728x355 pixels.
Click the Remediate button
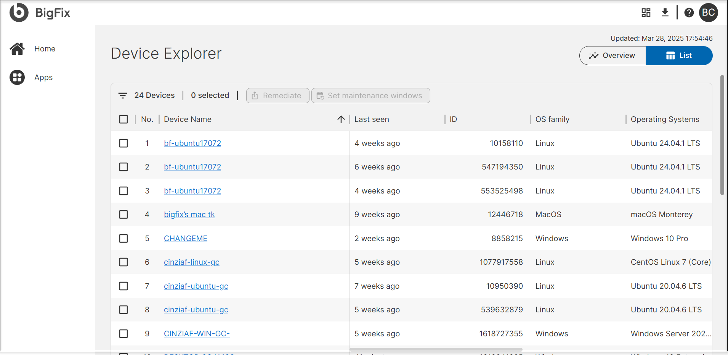(278, 96)
